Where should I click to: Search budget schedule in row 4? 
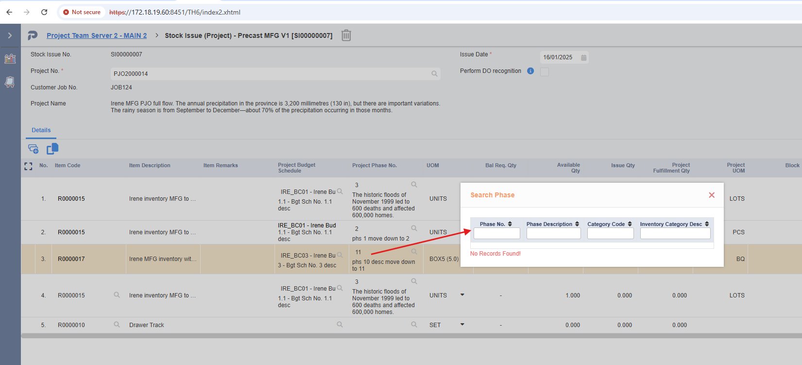pyautogui.click(x=340, y=288)
